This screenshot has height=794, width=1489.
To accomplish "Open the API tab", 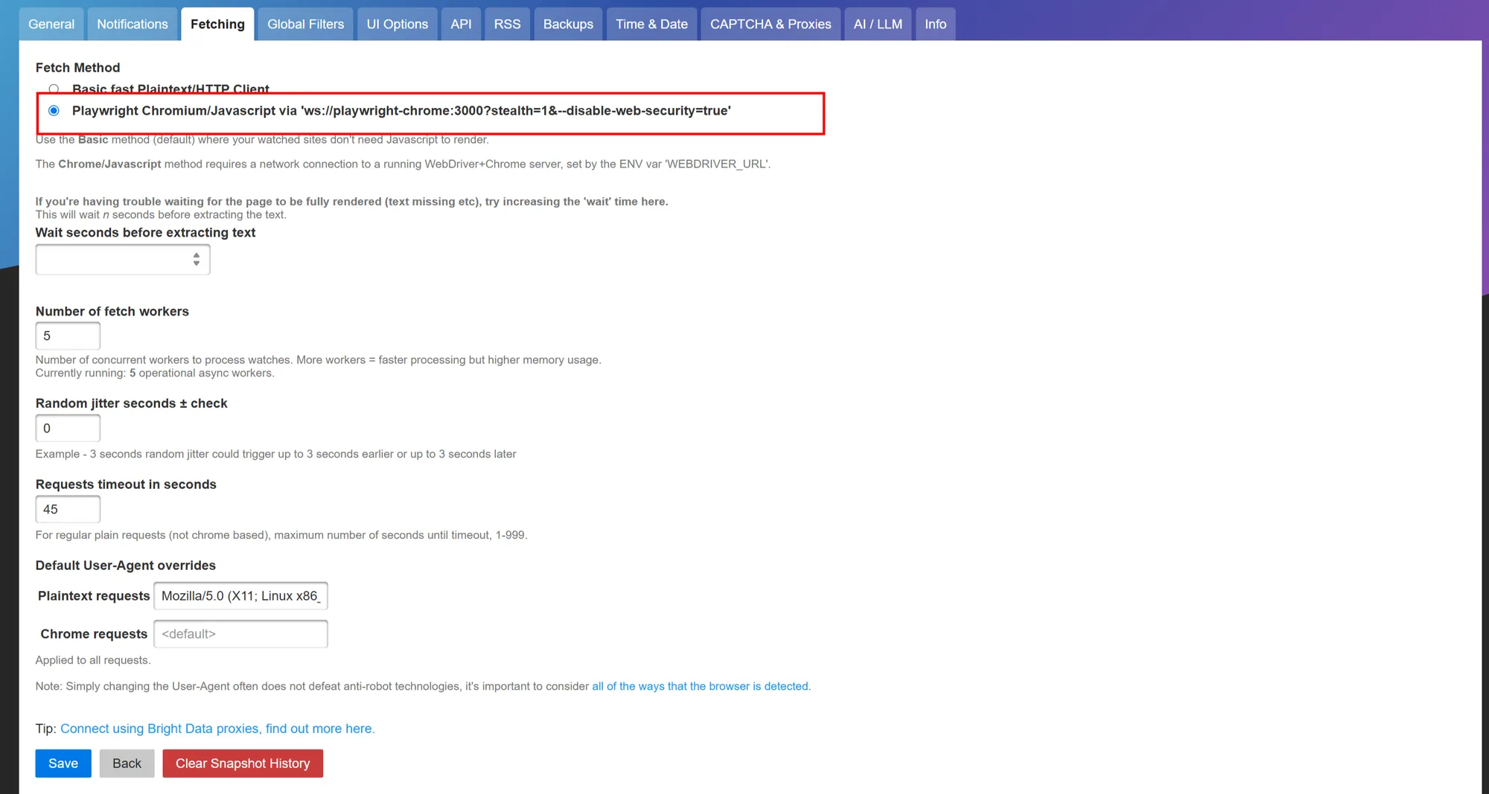I will [461, 24].
